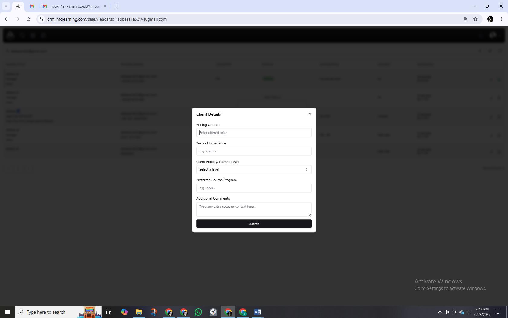Go back in browser history
This screenshot has height=318, width=508.
7,19
